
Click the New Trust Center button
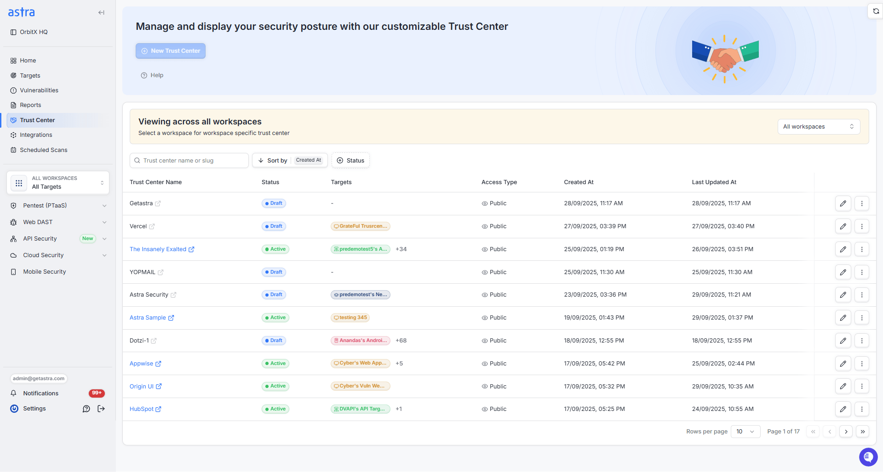click(171, 51)
